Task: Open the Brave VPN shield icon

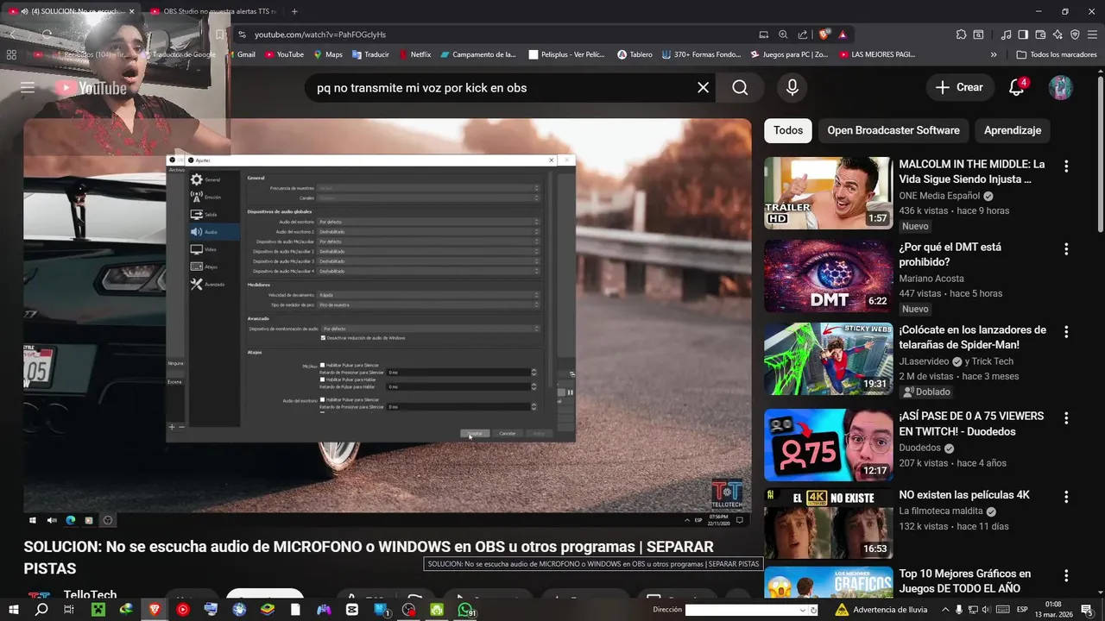Action: 1075,34
